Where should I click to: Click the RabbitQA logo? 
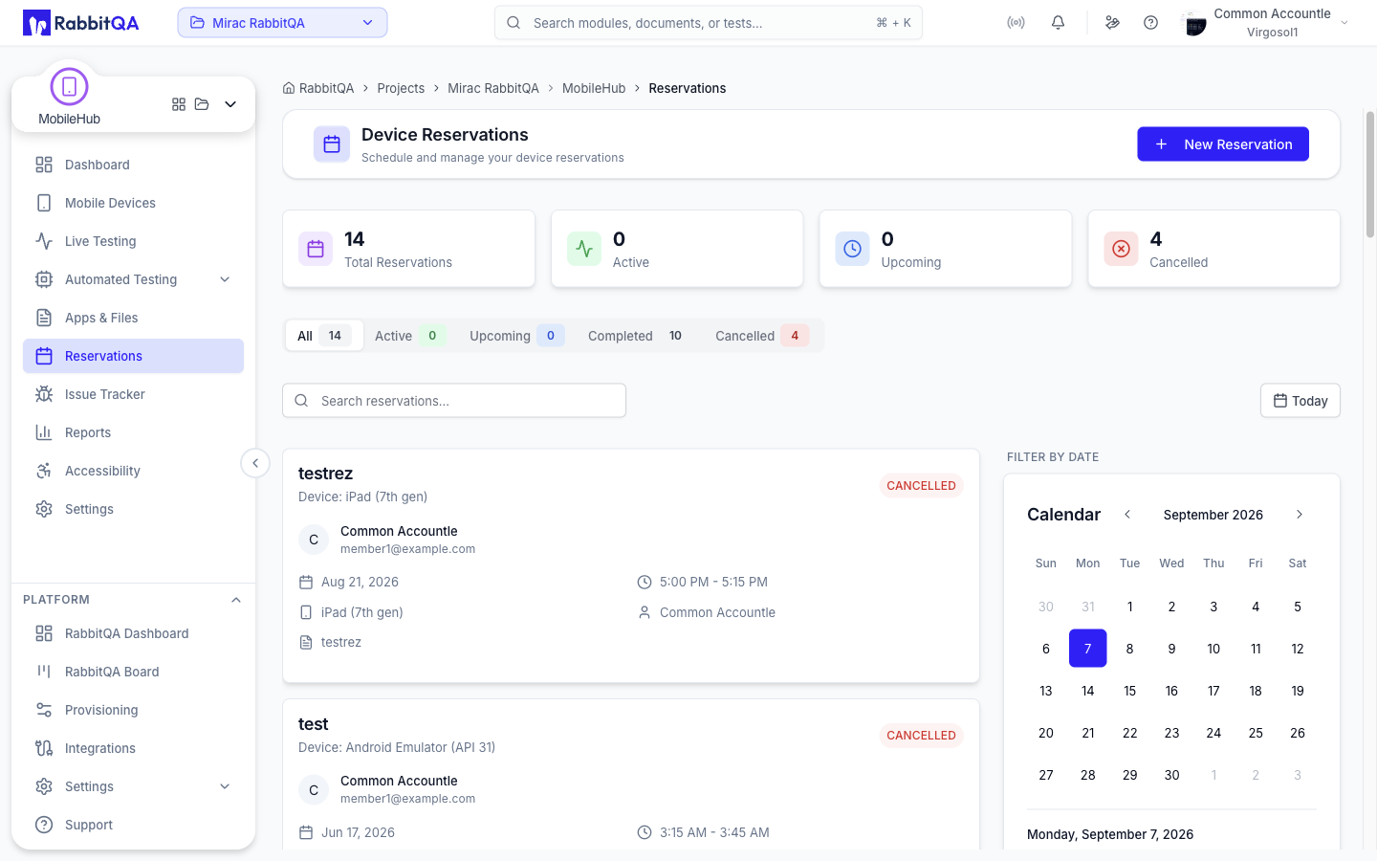pyautogui.click(x=81, y=23)
